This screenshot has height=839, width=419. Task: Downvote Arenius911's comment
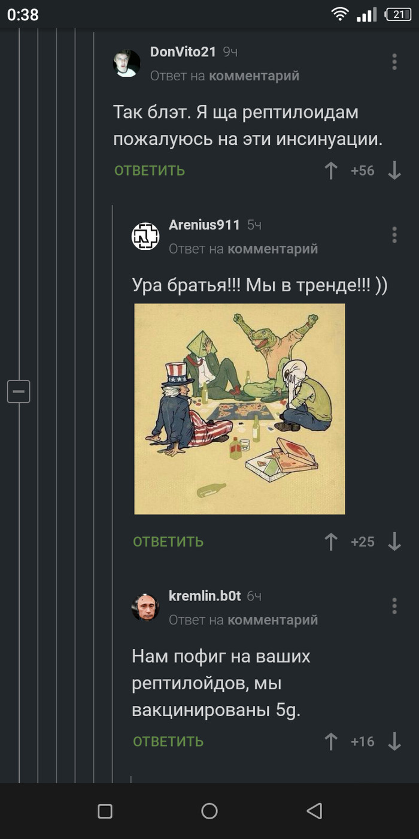[394, 542]
